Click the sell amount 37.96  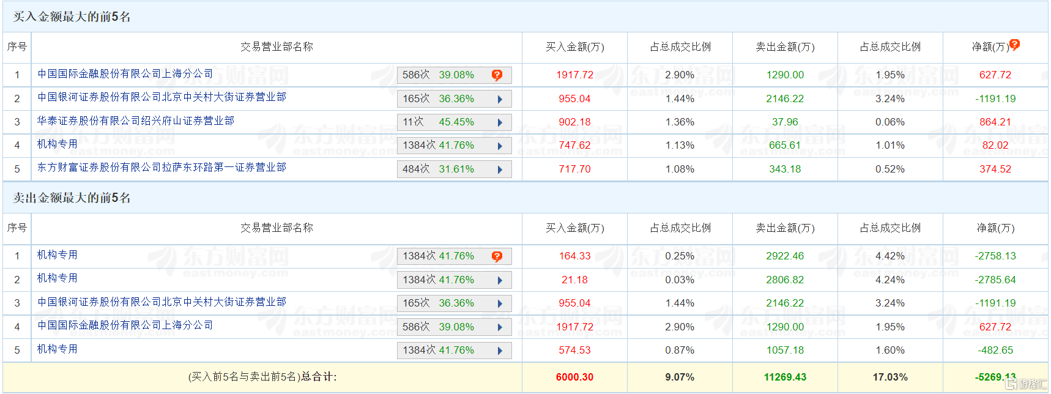(785, 122)
